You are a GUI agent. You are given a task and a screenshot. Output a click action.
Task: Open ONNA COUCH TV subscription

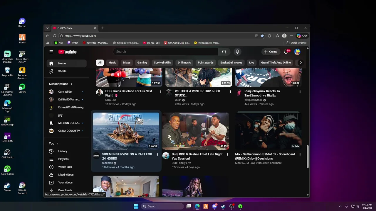point(66,131)
